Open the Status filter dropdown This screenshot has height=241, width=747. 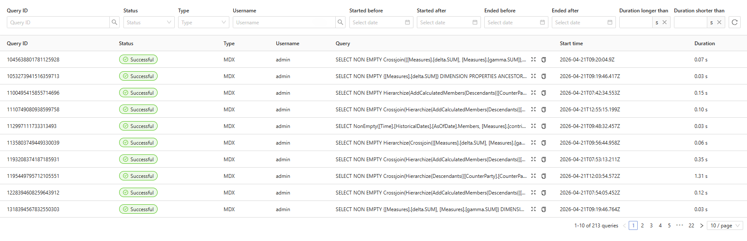click(x=149, y=22)
